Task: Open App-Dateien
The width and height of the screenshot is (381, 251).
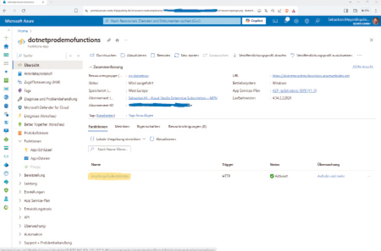Action: [x=40, y=158]
